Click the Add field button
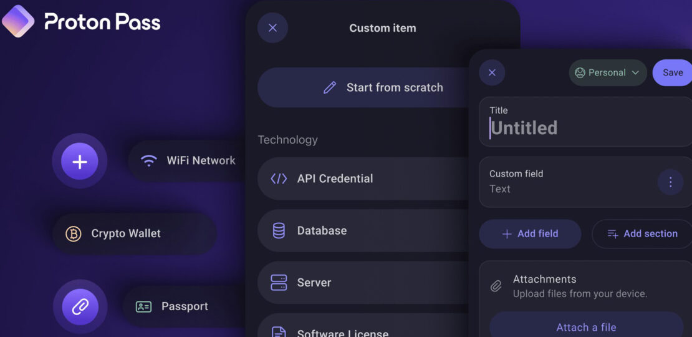 [530, 234]
